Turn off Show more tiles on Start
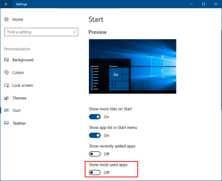This screenshot has width=222, height=181. (x=95, y=117)
